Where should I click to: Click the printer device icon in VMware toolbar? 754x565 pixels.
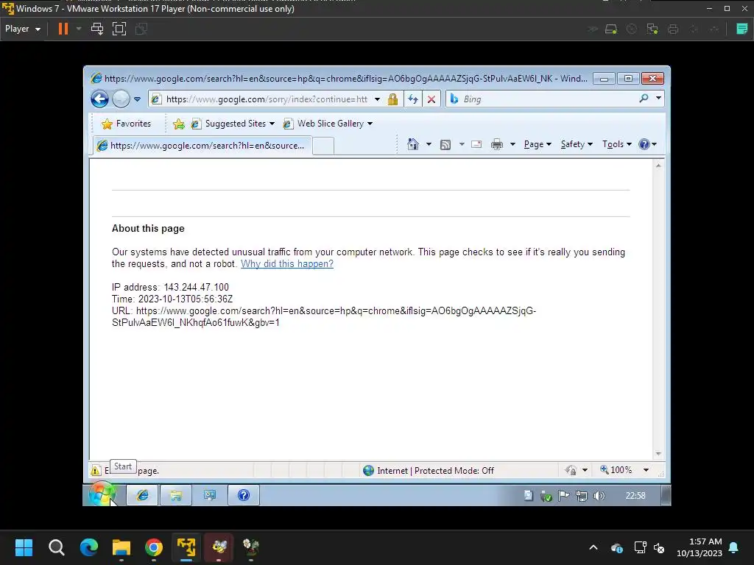click(x=673, y=29)
